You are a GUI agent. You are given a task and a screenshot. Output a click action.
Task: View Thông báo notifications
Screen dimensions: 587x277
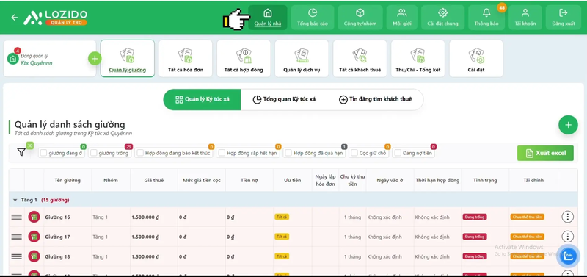tap(486, 18)
